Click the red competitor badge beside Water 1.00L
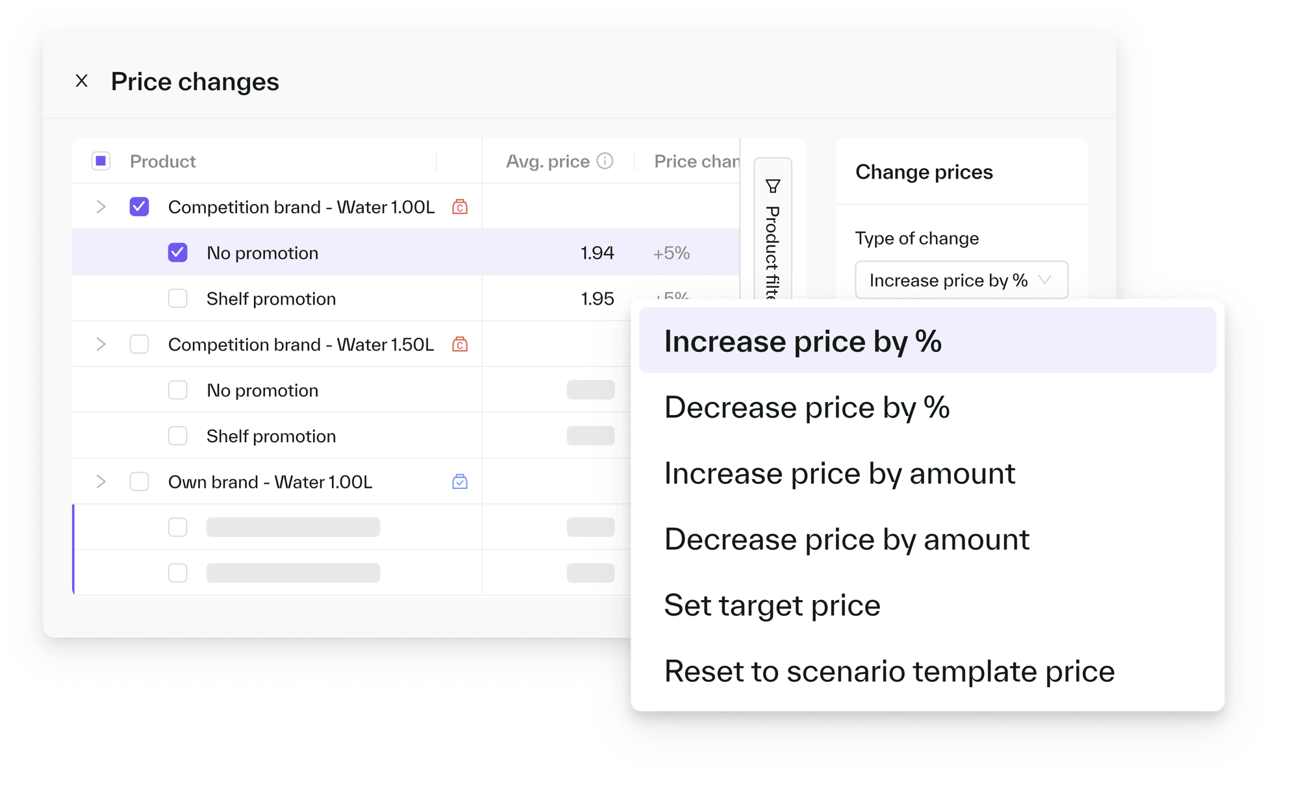The height and width of the screenshot is (804, 1299). 460,207
